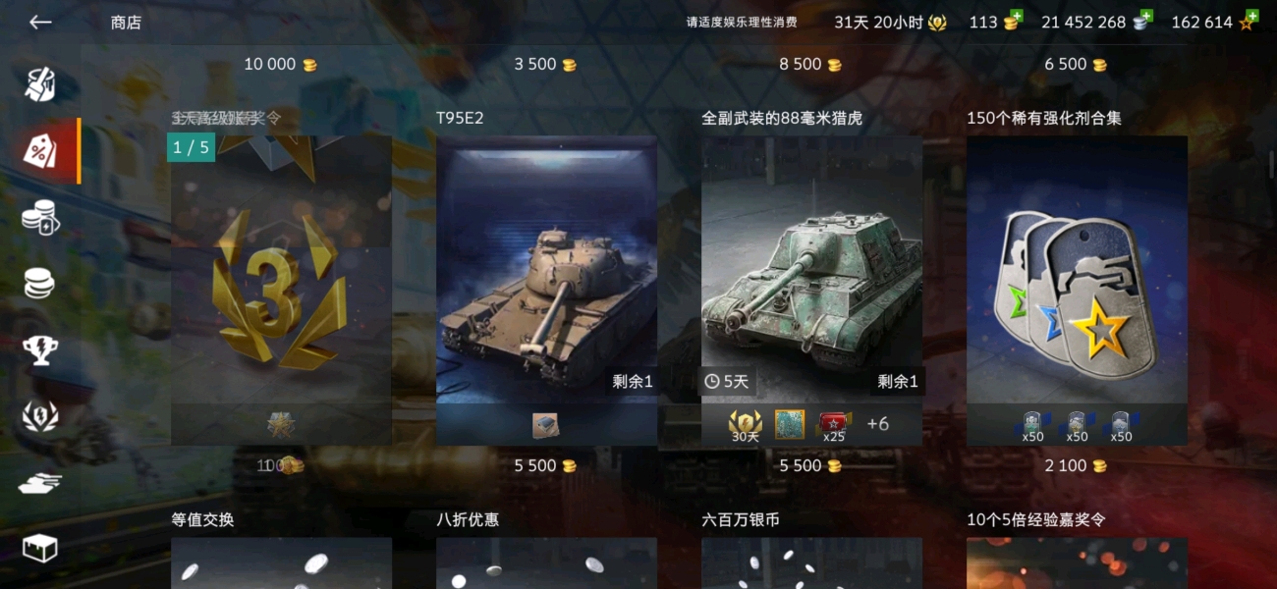Open the trophy cup sidebar category
This screenshot has width=1277, height=589.
tap(40, 349)
